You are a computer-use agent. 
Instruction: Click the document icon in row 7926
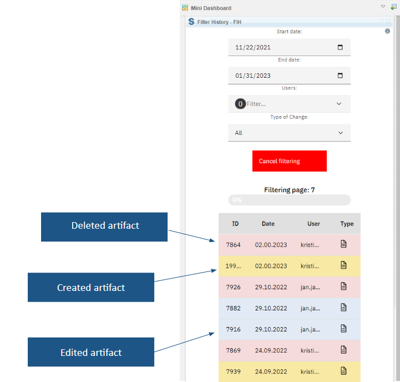(343, 286)
